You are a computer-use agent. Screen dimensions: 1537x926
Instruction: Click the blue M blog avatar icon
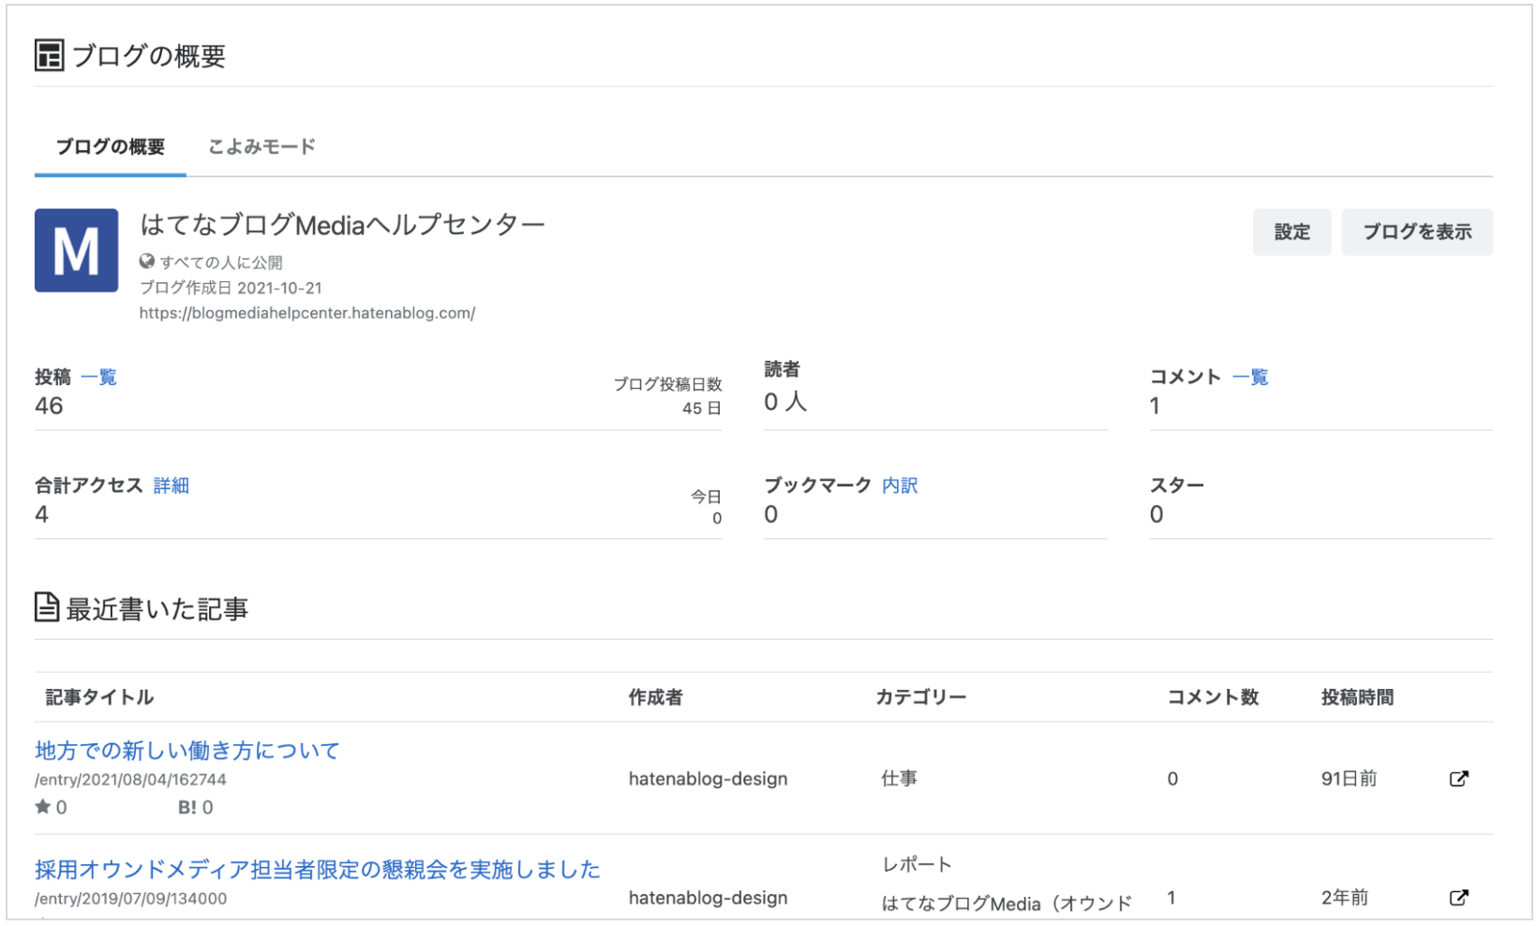(x=76, y=250)
